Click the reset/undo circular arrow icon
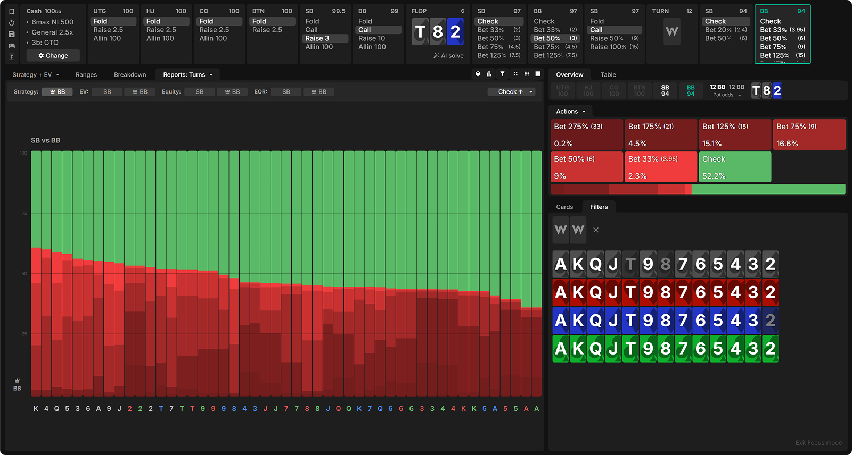 [12, 23]
